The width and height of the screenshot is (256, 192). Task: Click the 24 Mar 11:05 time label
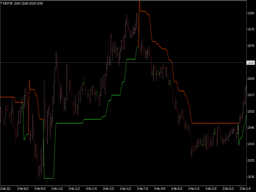click(57, 189)
